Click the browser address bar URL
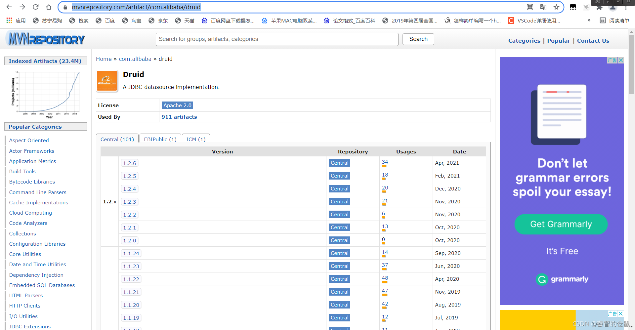The width and height of the screenshot is (635, 330). click(136, 7)
